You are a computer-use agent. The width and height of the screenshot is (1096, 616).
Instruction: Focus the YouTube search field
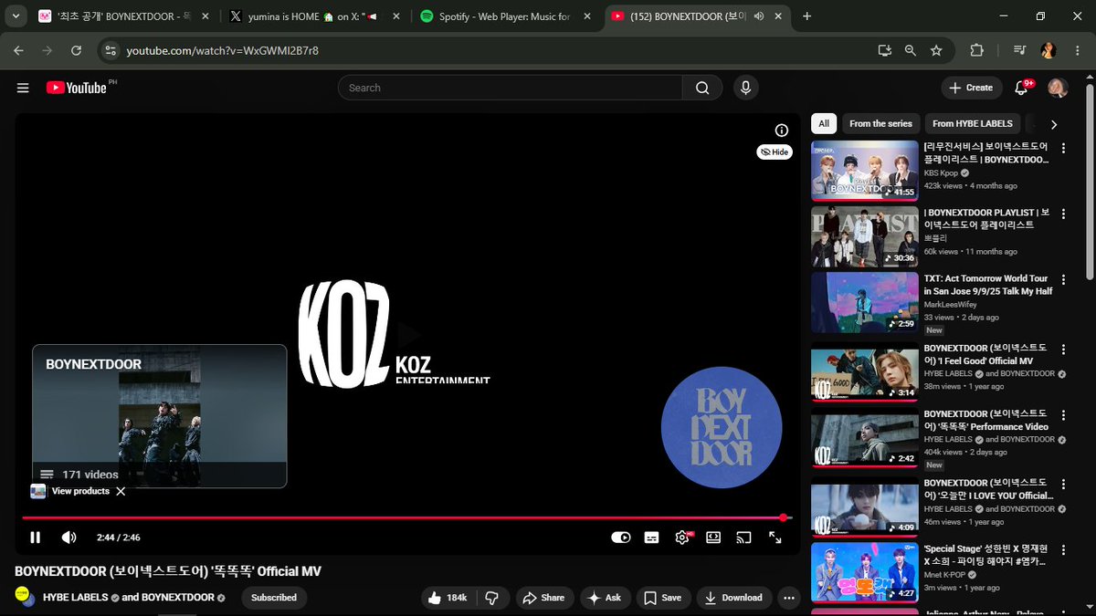(511, 88)
